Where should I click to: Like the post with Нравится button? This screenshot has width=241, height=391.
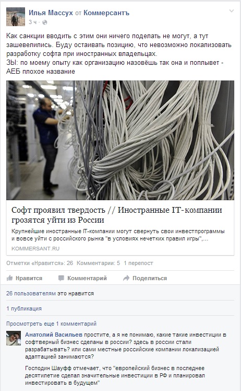point(25,278)
